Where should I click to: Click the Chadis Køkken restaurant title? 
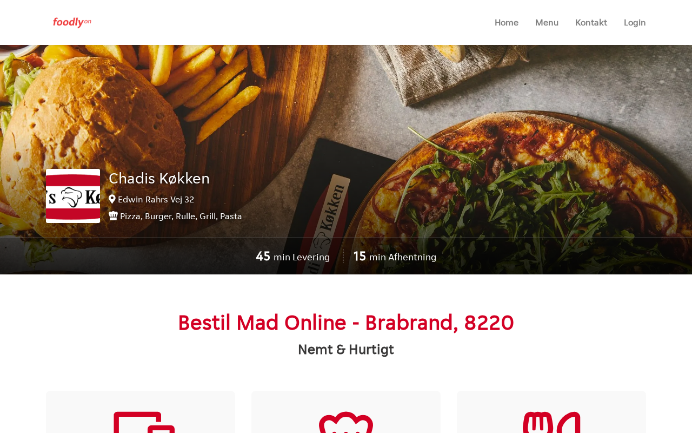click(x=159, y=178)
